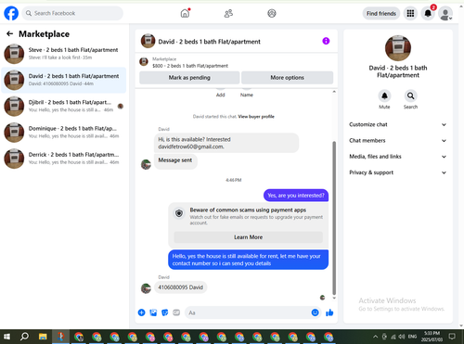Click the shield icon in scam warning
The width and height of the screenshot is (464, 344).
pyautogui.click(x=179, y=213)
